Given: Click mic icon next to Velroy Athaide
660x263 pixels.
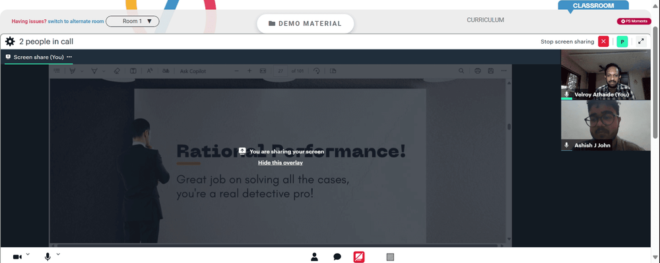Looking at the screenshot, I should click(566, 94).
